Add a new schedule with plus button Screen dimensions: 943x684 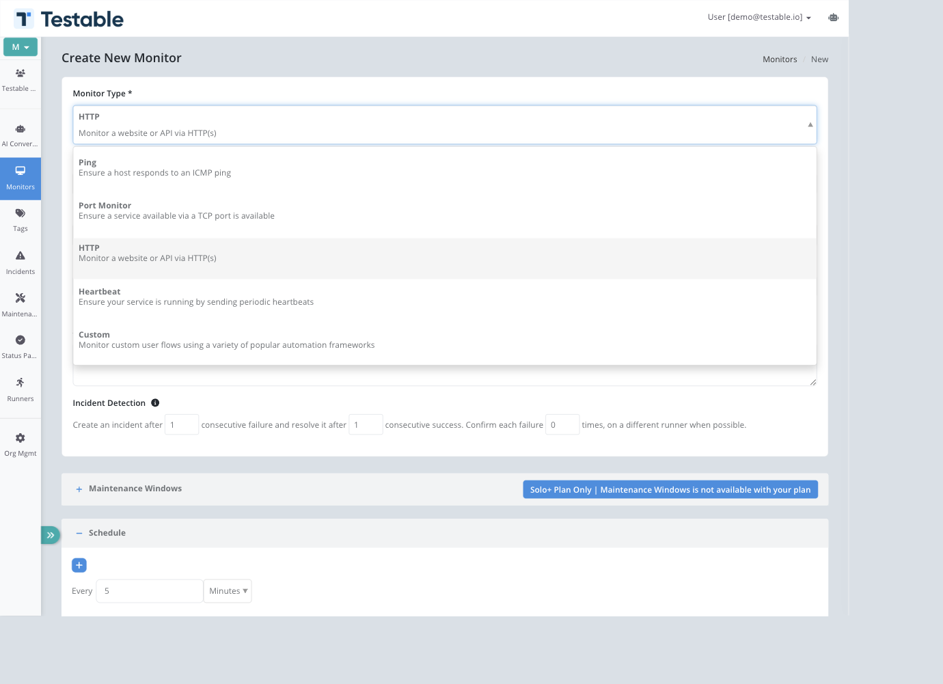pyautogui.click(x=79, y=565)
